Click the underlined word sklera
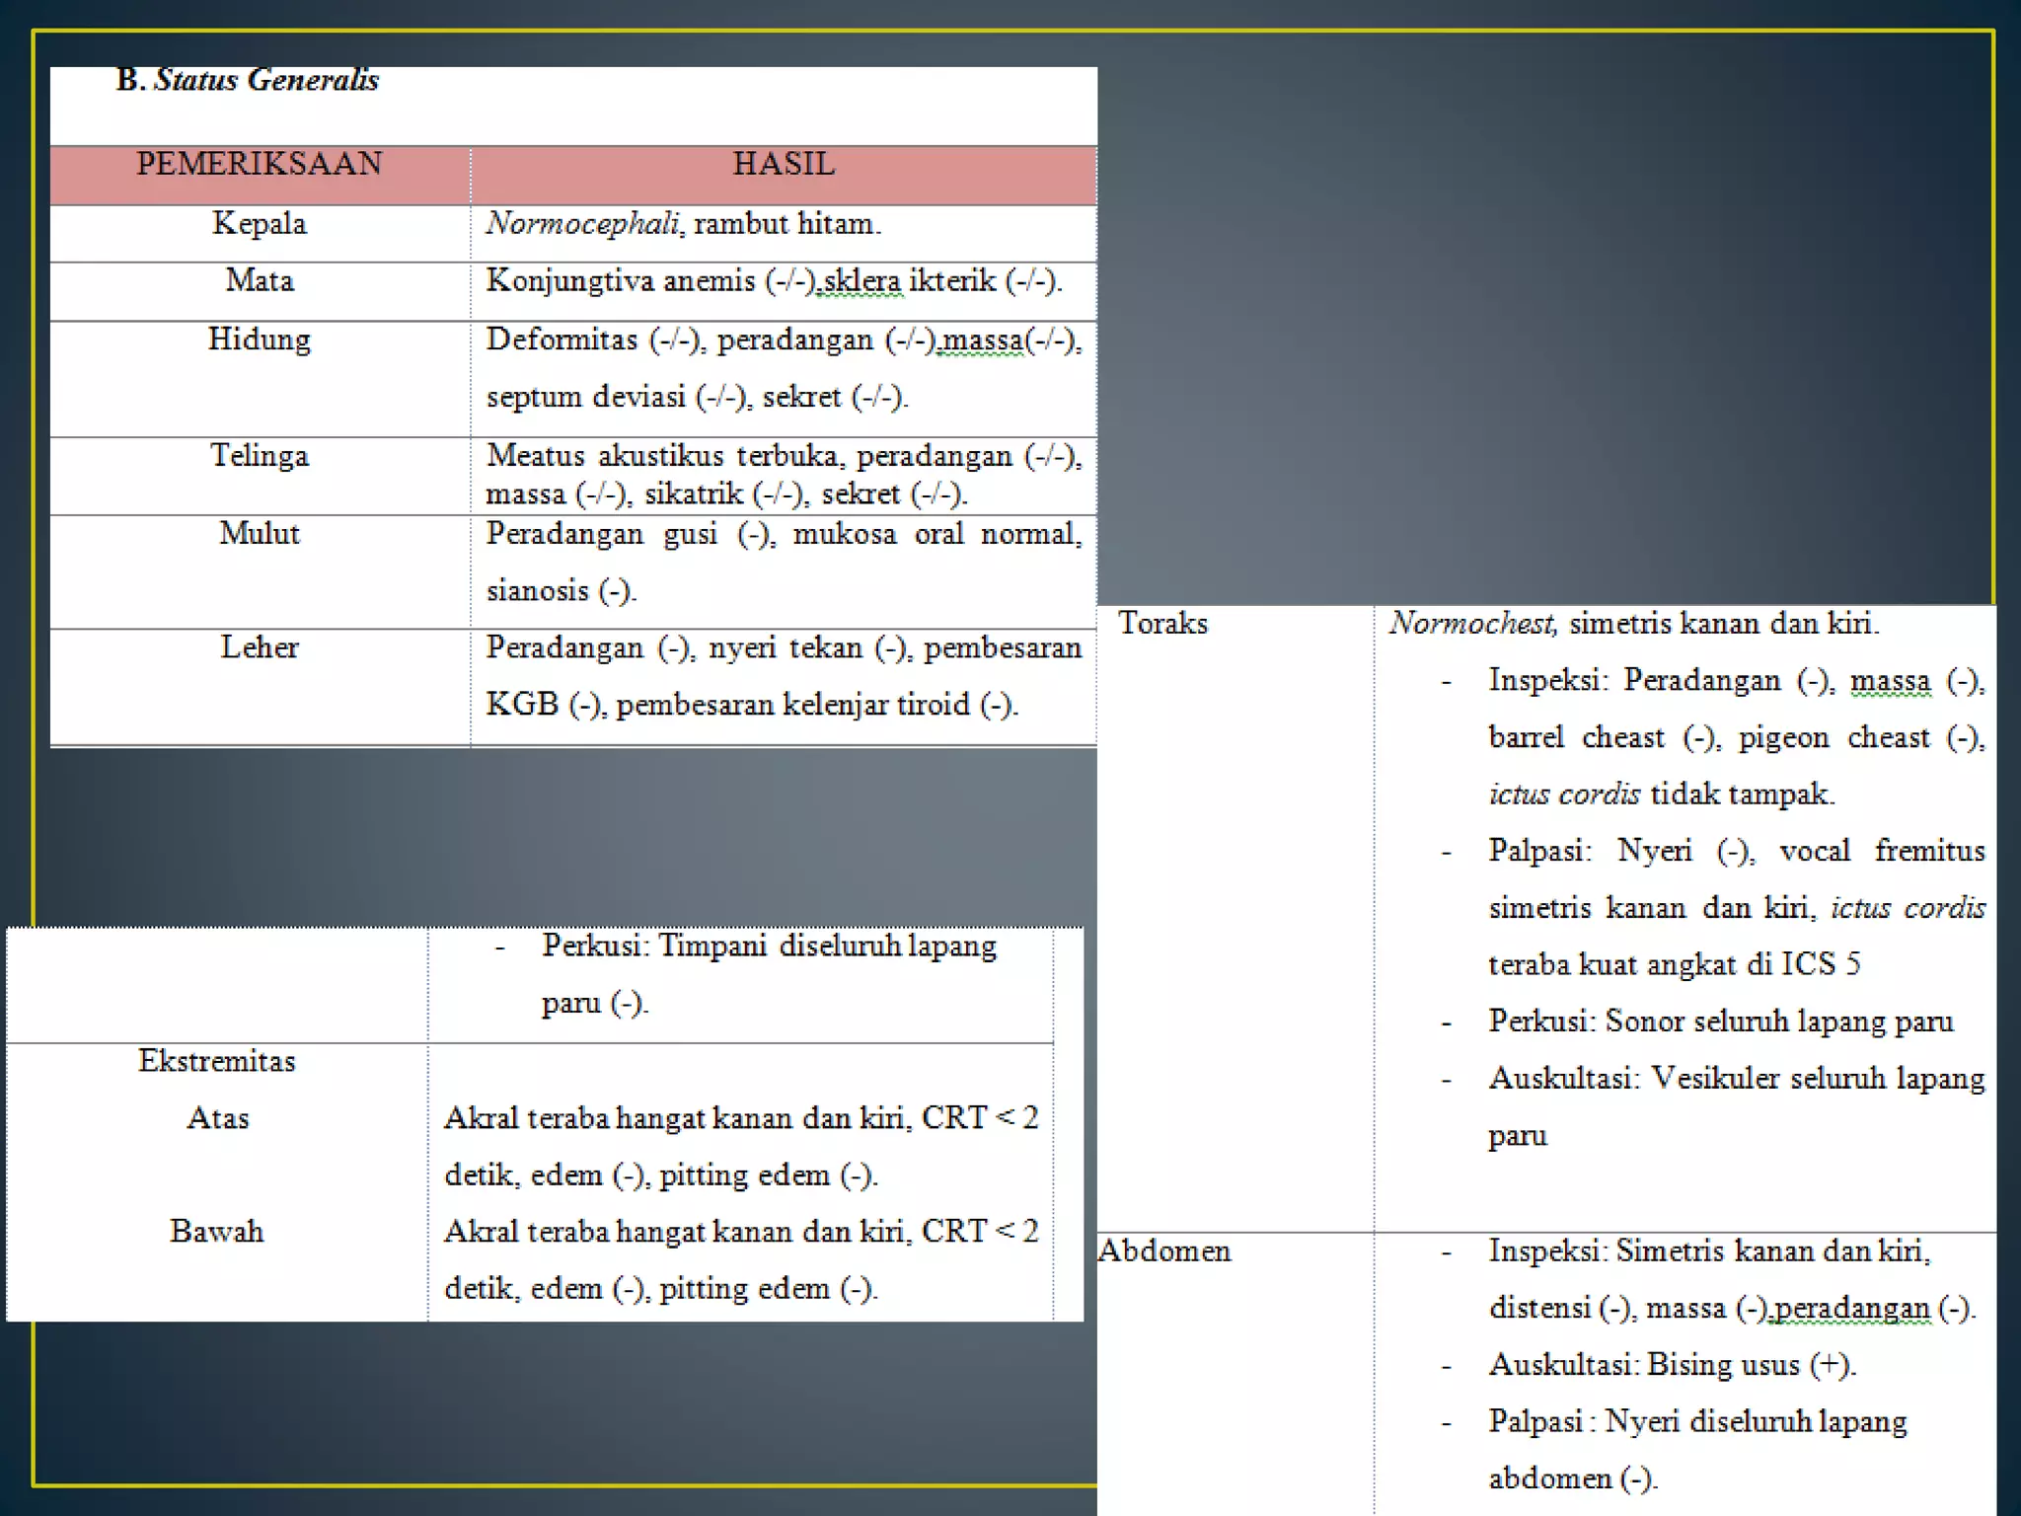 [861, 281]
